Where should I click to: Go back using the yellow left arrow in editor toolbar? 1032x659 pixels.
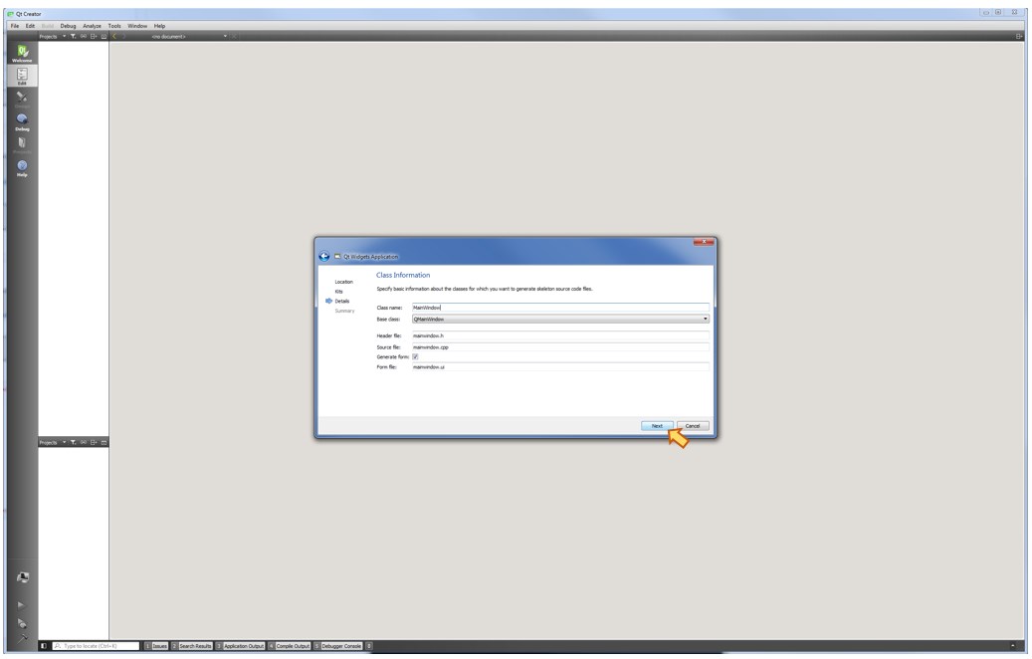114,36
